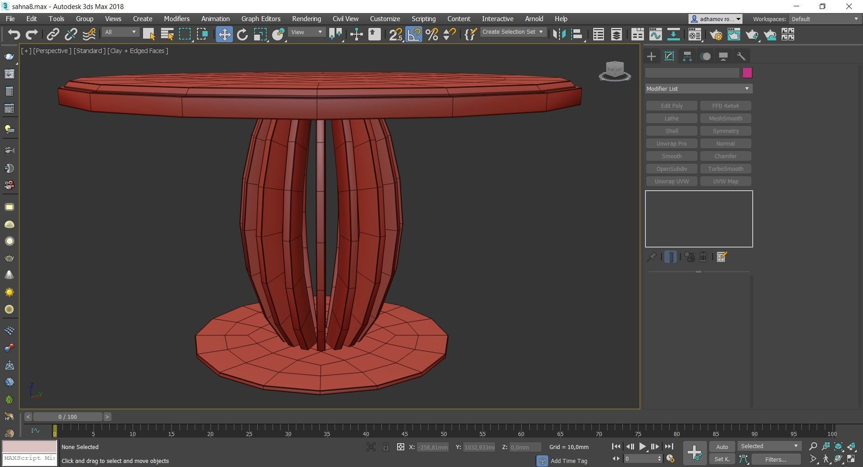Switch to the Hierarchy command panel tab

coord(687,56)
